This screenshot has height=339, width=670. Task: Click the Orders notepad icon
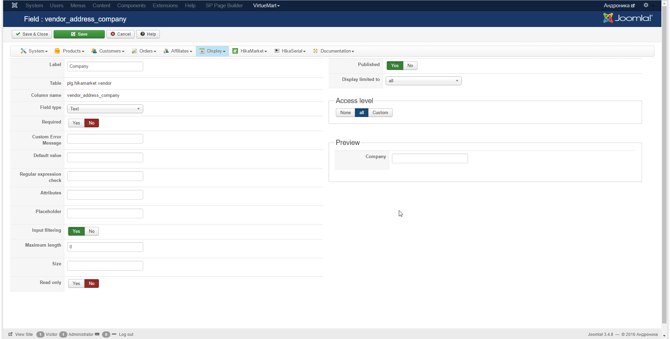[134, 51]
